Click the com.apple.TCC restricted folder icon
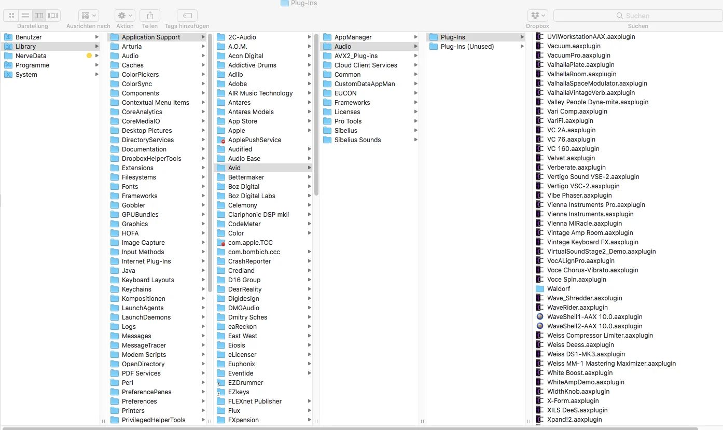 (221, 242)
